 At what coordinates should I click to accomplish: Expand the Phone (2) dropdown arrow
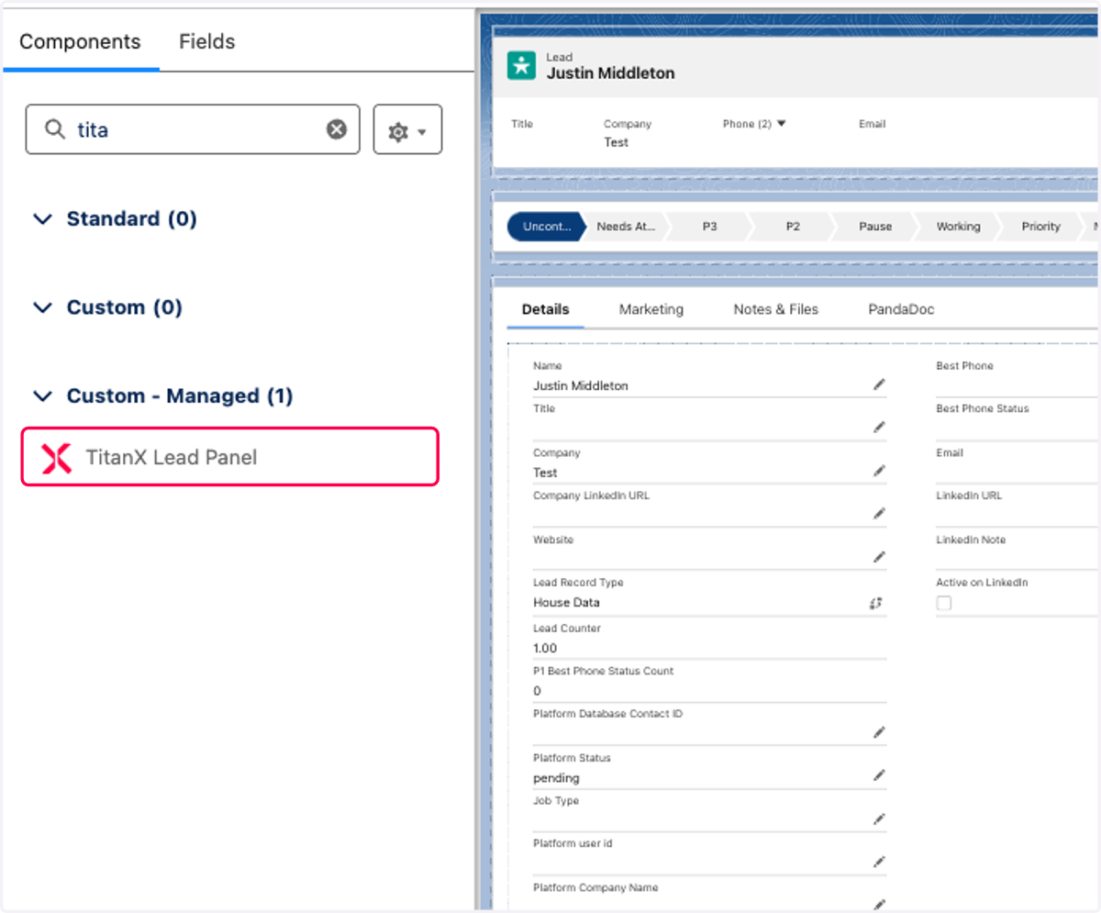click(782, 123)
